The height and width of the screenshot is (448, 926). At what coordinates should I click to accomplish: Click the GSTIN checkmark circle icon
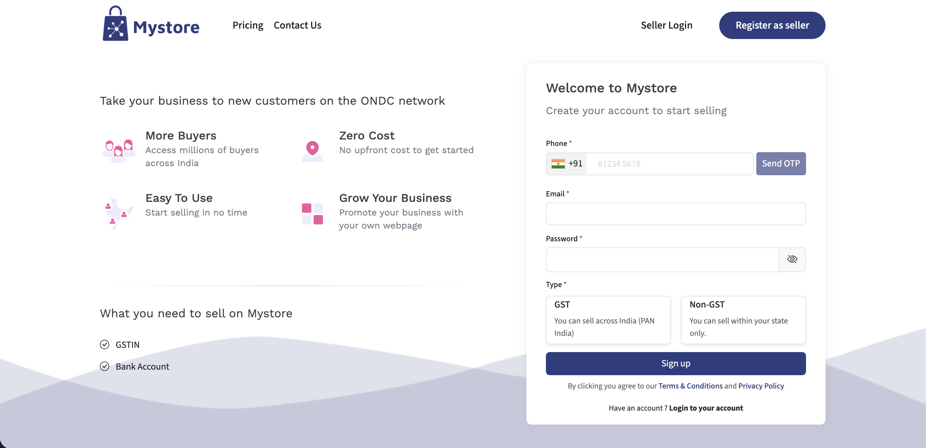click(x=104, y=344)
